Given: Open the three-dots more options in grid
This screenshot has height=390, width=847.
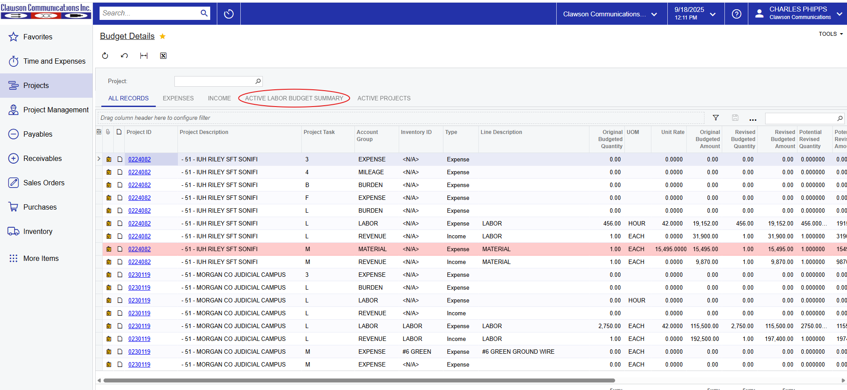Looking at the screenshot, I should click(x=753, y=118).
